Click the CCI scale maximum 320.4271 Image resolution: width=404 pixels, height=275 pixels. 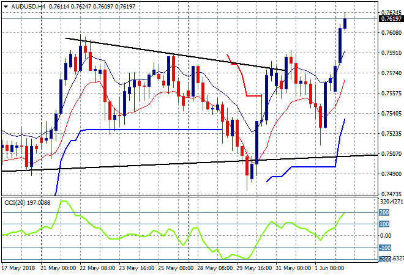coord(392,201)
